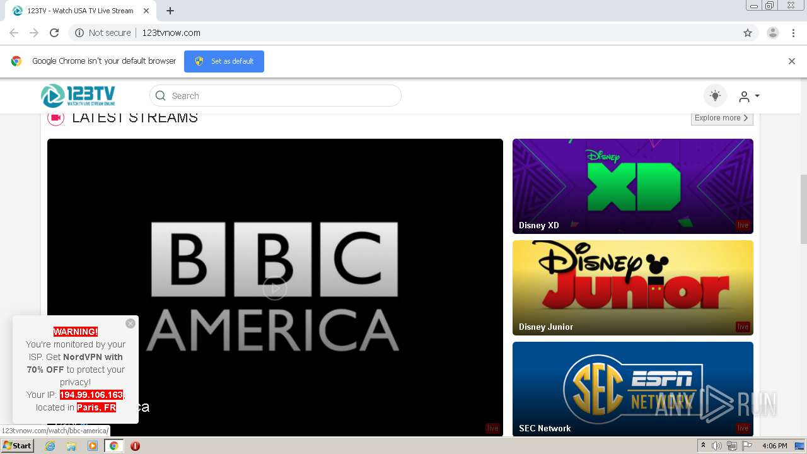Viewport: 807px width, 454px height.
Task: Select the Chrome taskbar button
Action: [113, 446]
